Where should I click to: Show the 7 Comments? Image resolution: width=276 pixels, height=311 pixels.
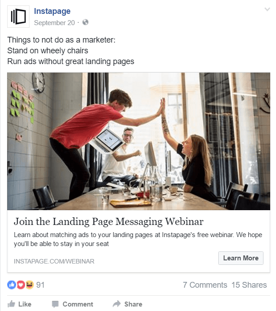click(205, 285)
